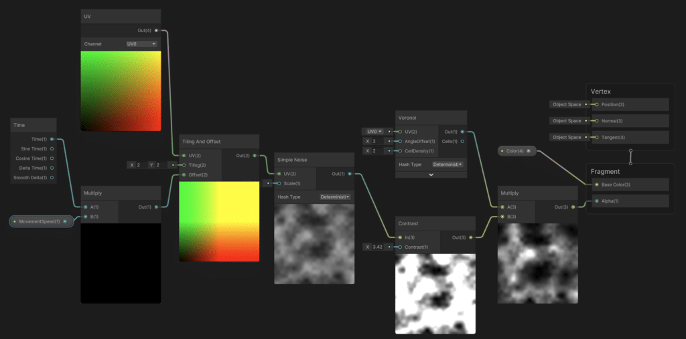Select the MovementSpeed(1) property node
The width and height of the screenshot is (686, 339).
40,221
